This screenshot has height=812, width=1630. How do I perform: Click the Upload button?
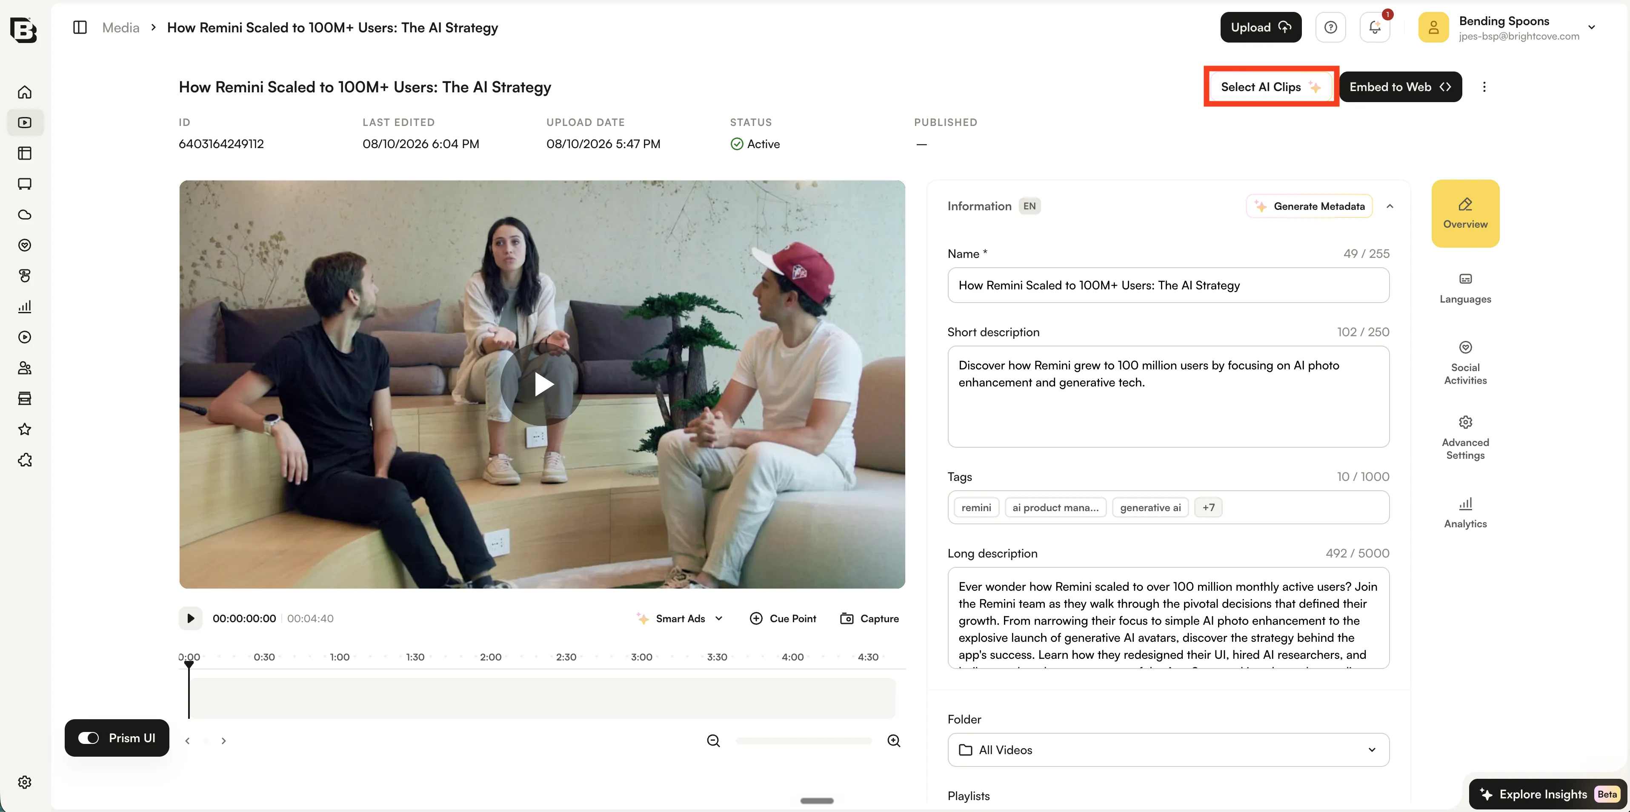click(1261, 27)
